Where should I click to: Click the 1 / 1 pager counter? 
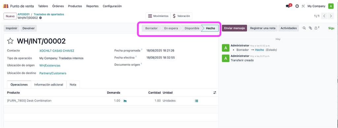(317, 16)
